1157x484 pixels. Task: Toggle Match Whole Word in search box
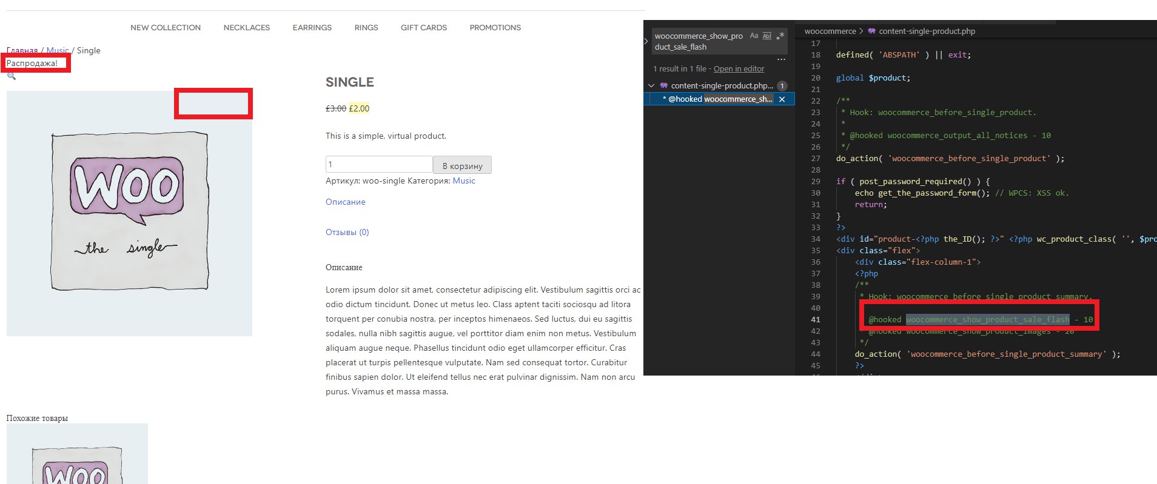pyautogui.click(x=767, y=36)
